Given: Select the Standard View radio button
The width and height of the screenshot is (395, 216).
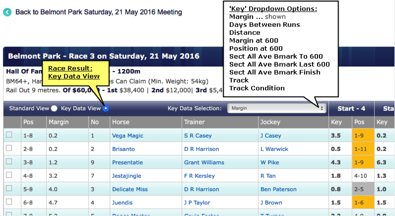Looking at the screenshot, I should pyautogui.click(x=54, y=108).
